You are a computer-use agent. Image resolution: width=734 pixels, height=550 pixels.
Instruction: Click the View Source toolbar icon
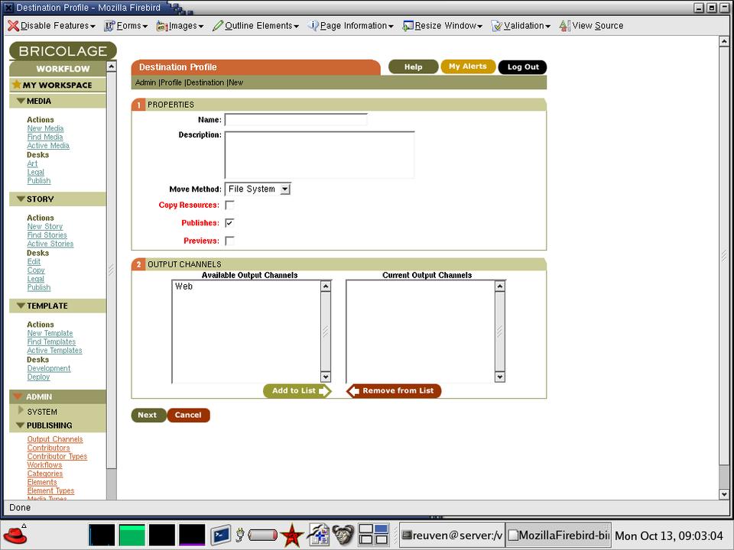tap(565, 26)
